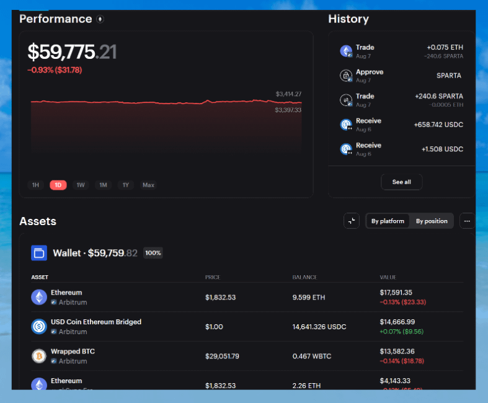Click the collapse-all icon in Assets header
The height and width of the screenshot is (403, 488).
(x=352, y=221)
